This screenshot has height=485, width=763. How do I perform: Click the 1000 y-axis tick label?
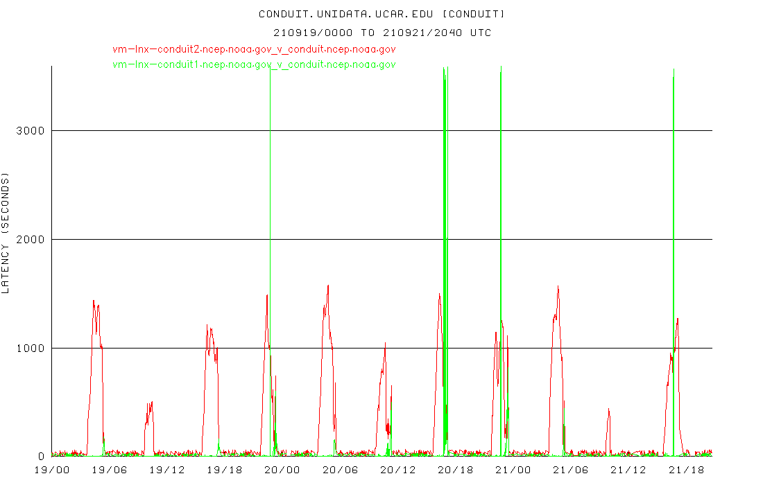click(x=30, y=348)
